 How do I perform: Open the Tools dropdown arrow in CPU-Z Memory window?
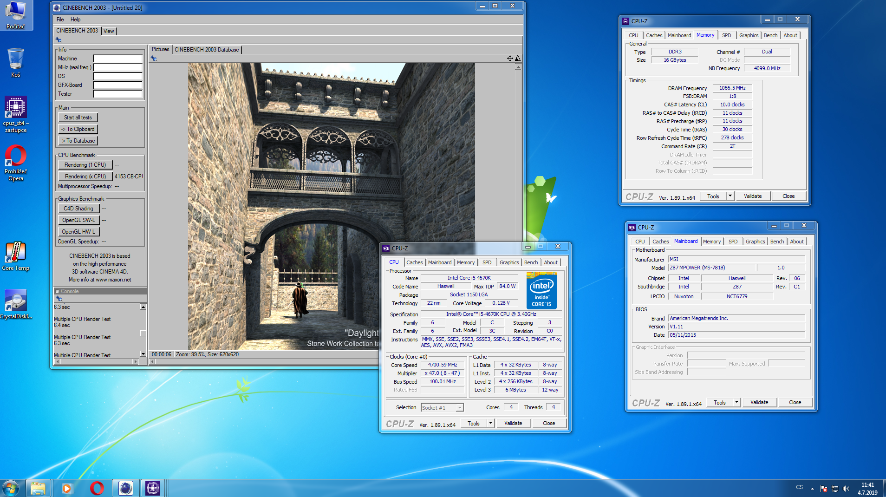coord(730,196)
